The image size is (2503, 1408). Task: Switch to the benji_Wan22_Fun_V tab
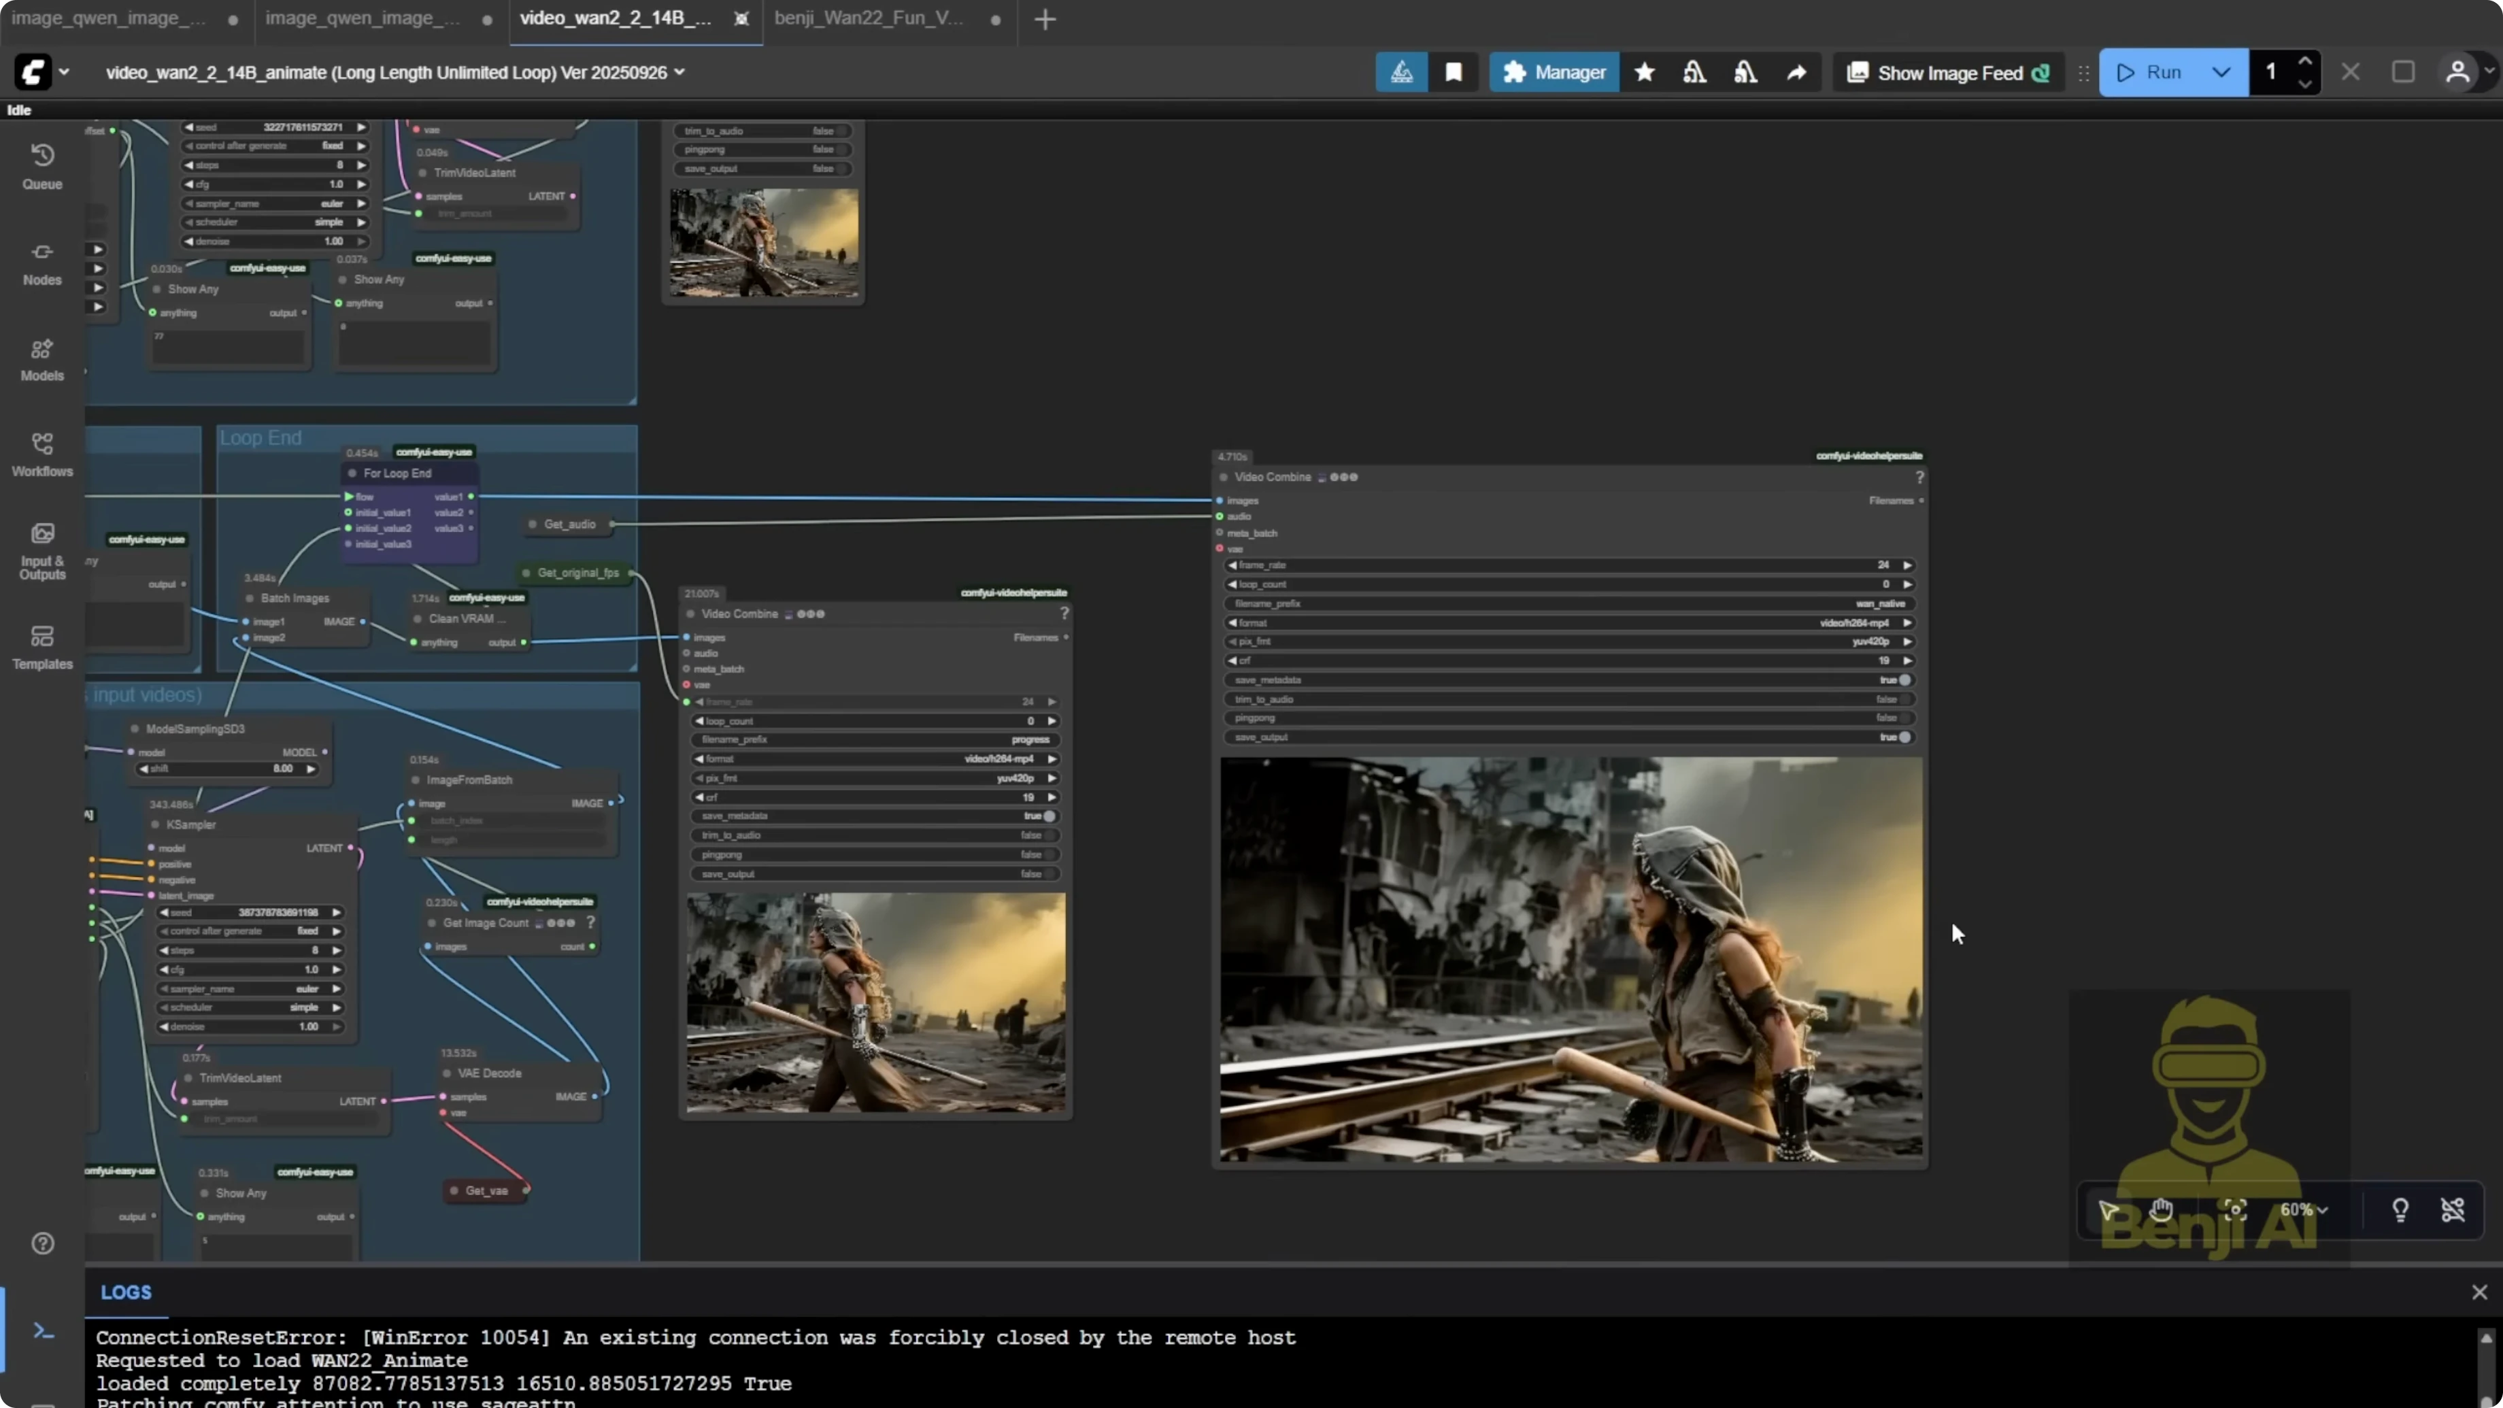coord(870,18)
